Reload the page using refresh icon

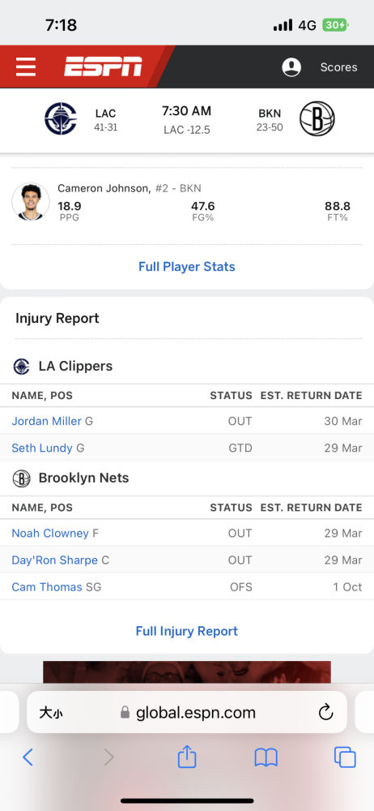point(326,713)
